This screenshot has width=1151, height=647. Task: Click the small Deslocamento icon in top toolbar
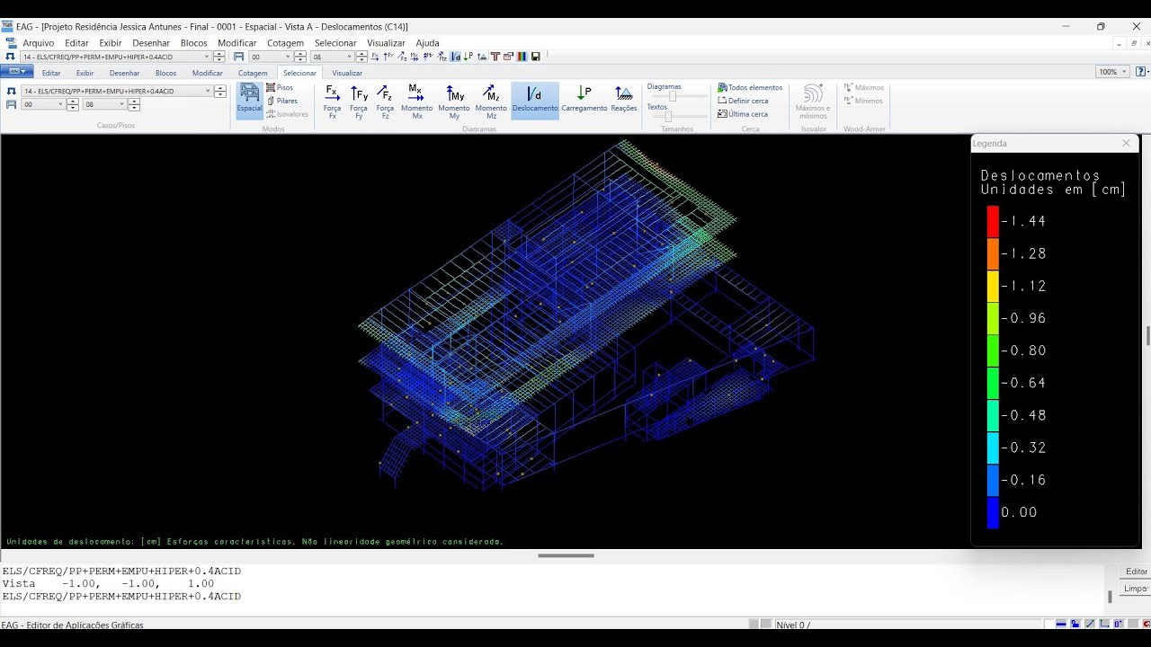pyautogui.click(x=455, y=57)
